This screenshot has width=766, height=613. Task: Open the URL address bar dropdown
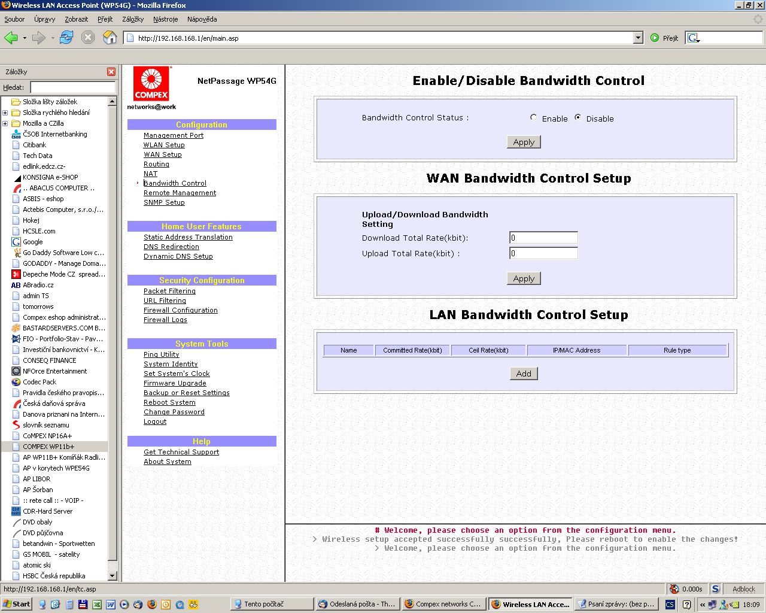point(638,38)
